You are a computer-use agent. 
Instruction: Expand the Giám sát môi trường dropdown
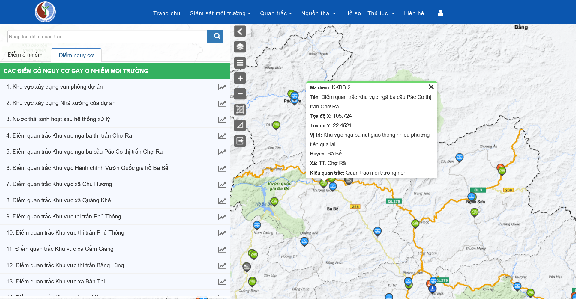[220, 13]
